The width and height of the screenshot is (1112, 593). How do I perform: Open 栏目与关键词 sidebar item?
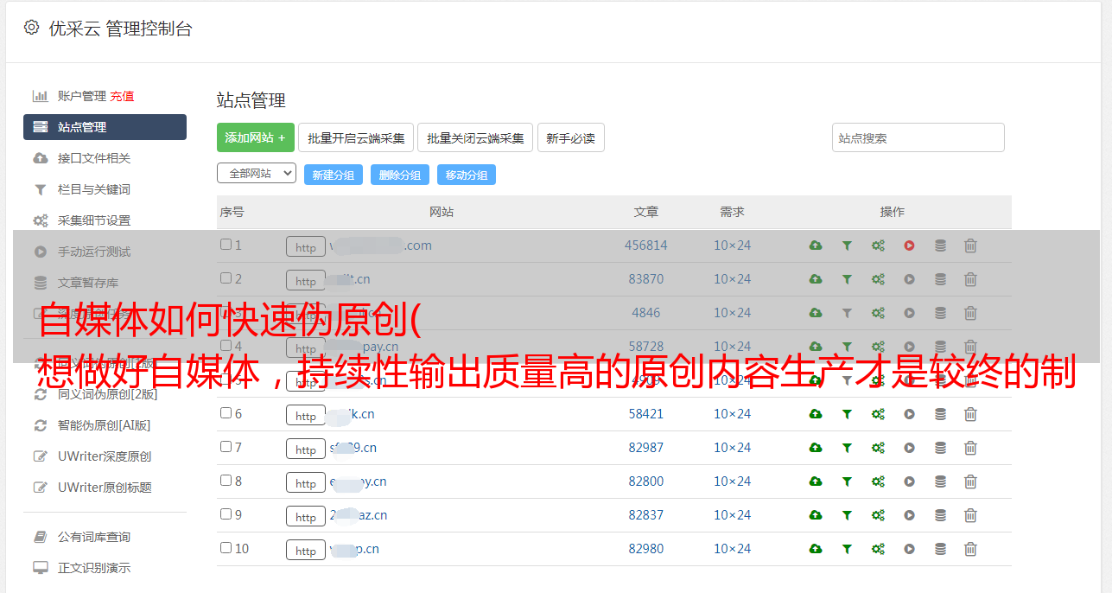coord(94,189)
